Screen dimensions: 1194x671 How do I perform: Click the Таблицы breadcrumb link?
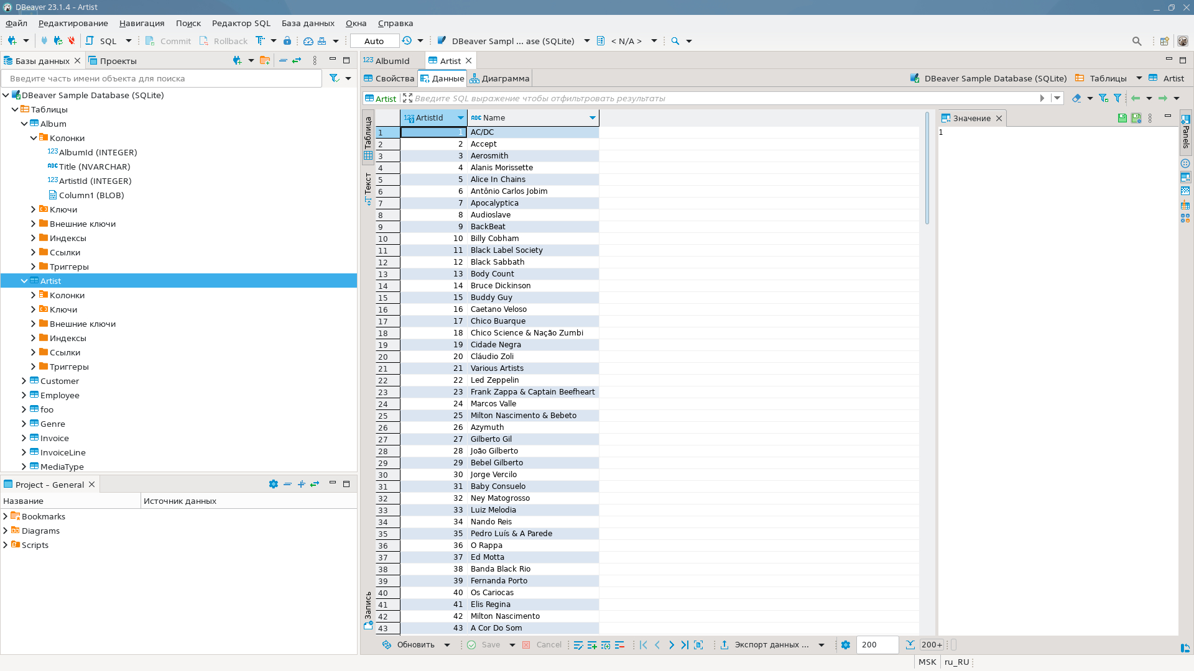(1101, 78)
